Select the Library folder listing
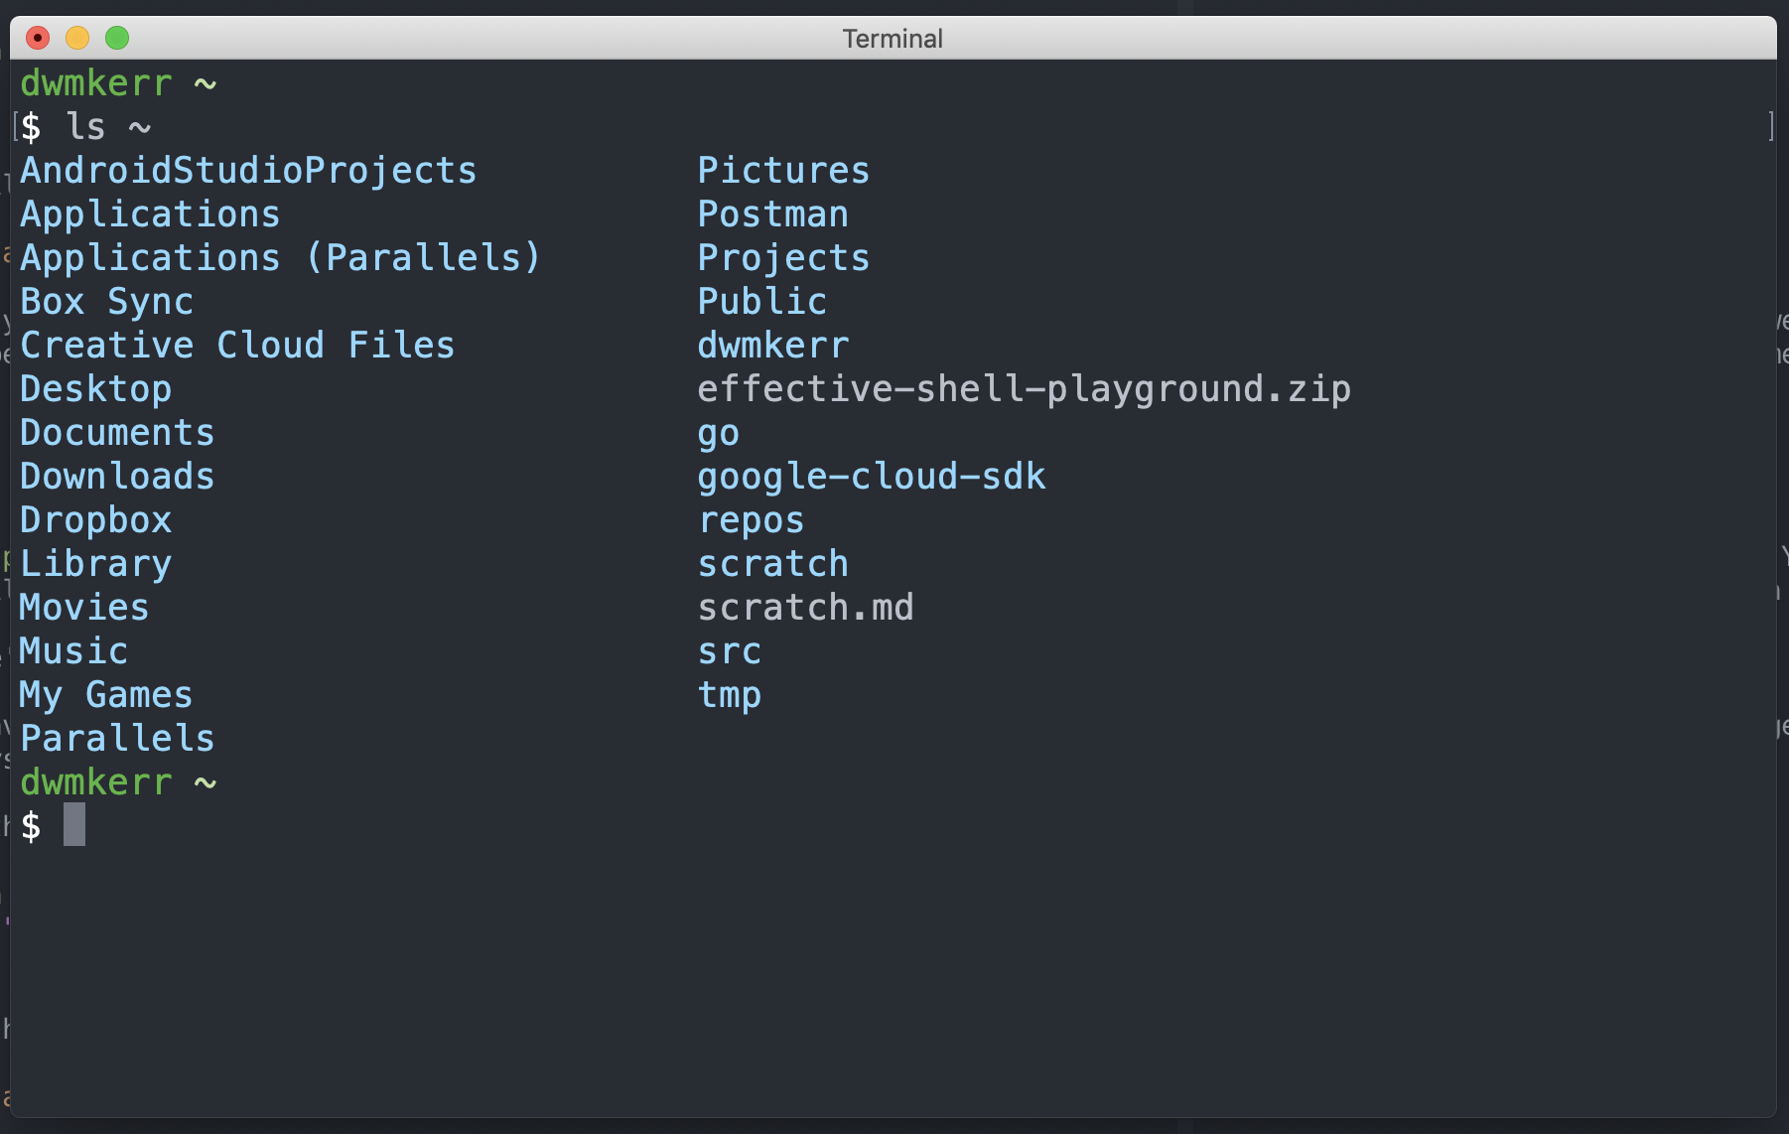 (96, 564)
